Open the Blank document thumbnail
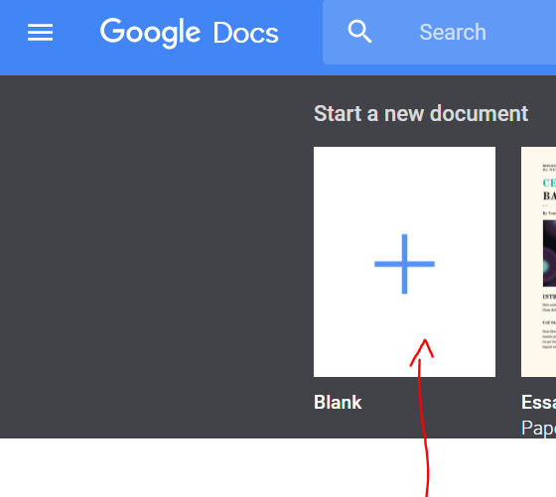Image resolution: width=556 pixels, height=497 pixels. pyautogui.click(x=404, y=262)
